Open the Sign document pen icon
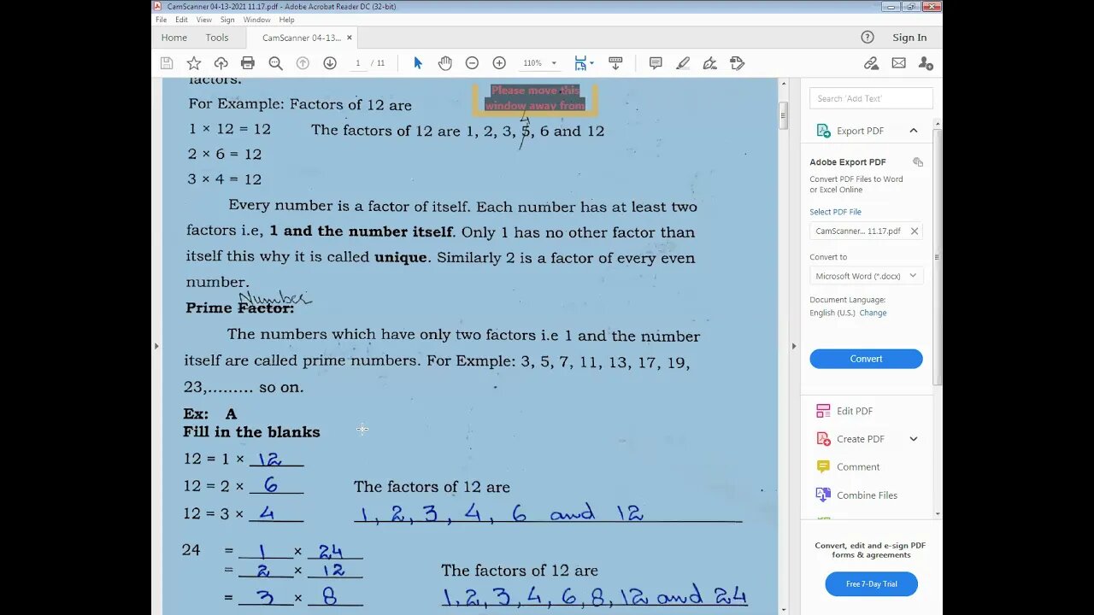This screenshot has width=1094, height=615. [x=709, y=63]
